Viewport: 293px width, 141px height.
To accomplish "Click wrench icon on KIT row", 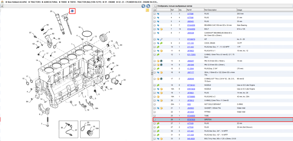I will click(x=161, y=39).
